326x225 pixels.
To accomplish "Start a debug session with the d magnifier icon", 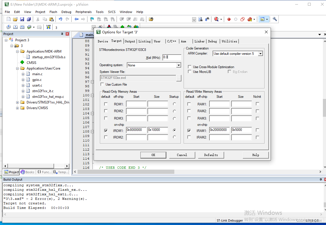I will point(216,19).
